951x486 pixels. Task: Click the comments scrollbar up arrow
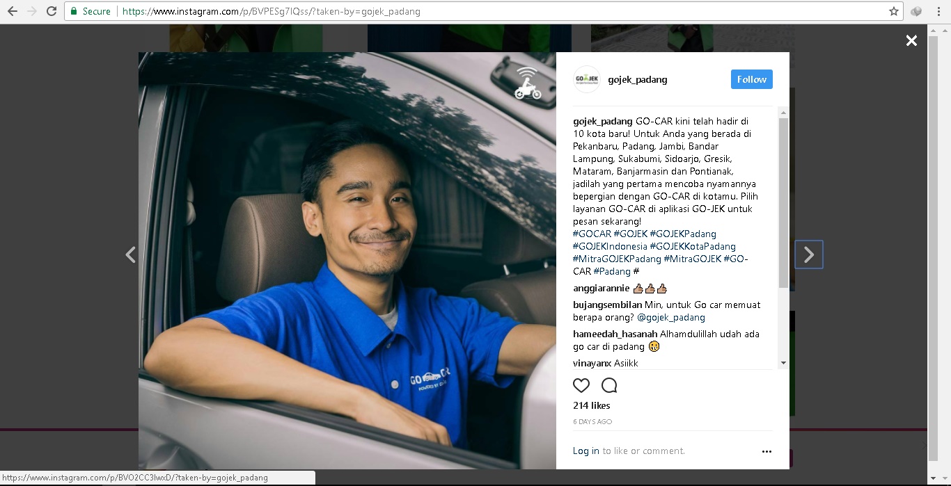783,112
